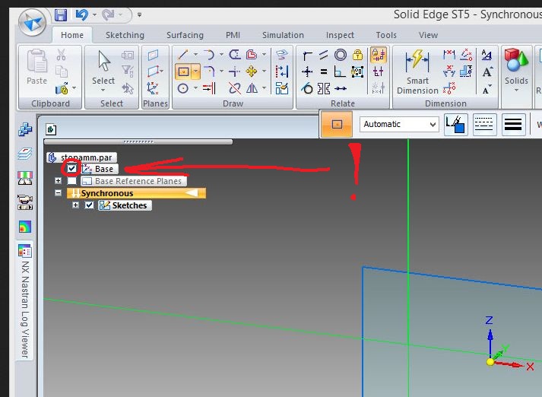Screen dimensions: 542x397
Task: Open the Line tool dropdown arrow
Action: [195, 55]
